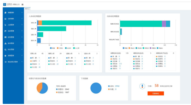Click the 退货入库 blue bar
The width and height of the screenshot is (191, 105).
pos(39,41)
